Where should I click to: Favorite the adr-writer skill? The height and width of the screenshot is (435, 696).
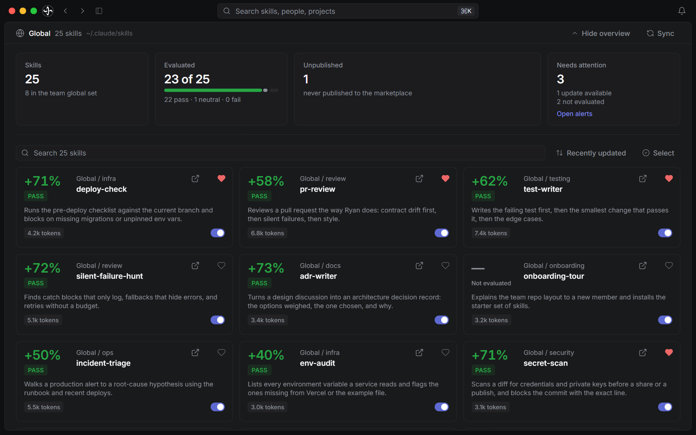tap(446, 265)
